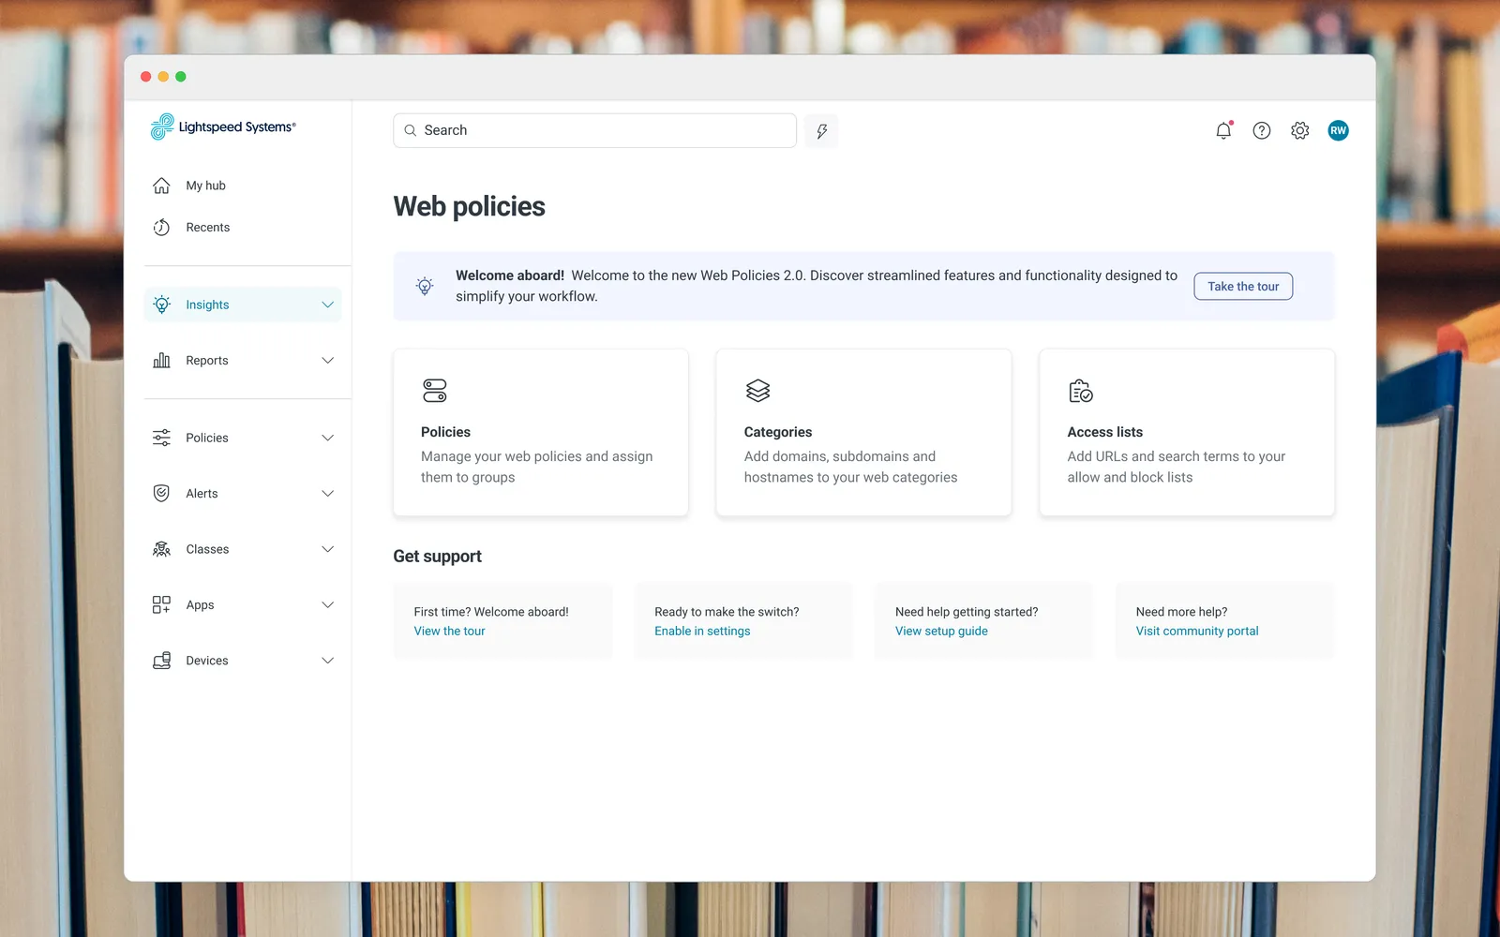Click the red close window button
Screen dimensions: 1500x937
coord(145,77)
